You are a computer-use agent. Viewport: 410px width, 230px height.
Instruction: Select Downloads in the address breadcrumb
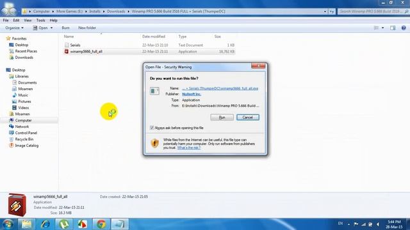(x=116, y=11)
